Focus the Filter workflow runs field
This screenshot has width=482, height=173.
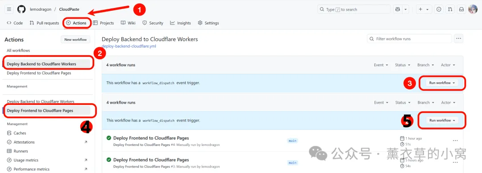(x=409, y=39)
